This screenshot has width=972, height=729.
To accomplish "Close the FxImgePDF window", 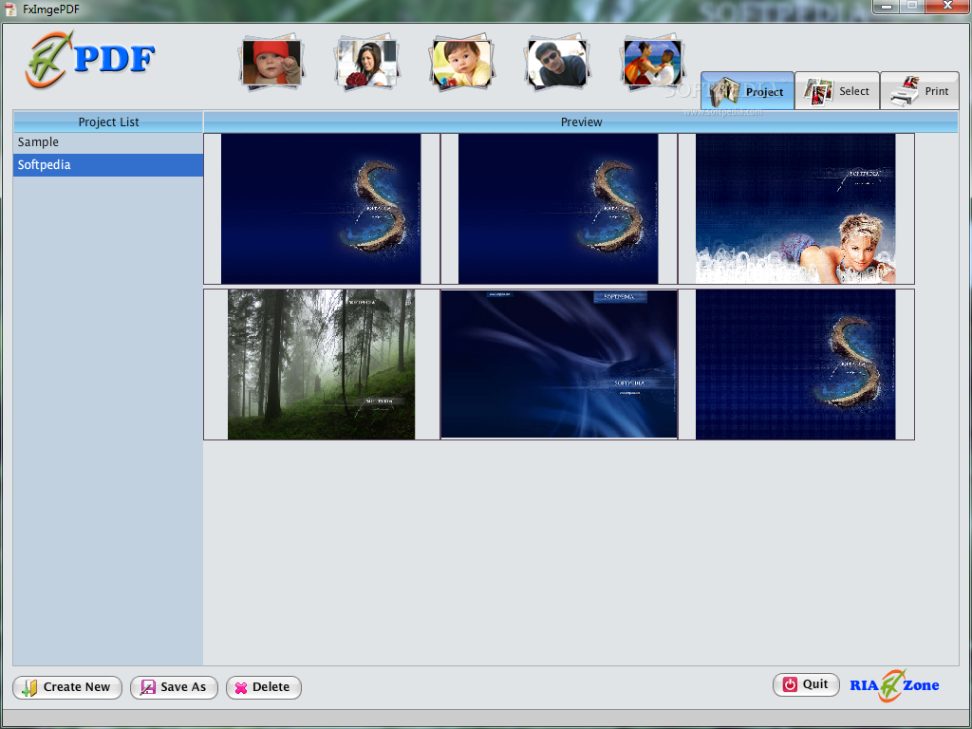I will tap(947, 7).
